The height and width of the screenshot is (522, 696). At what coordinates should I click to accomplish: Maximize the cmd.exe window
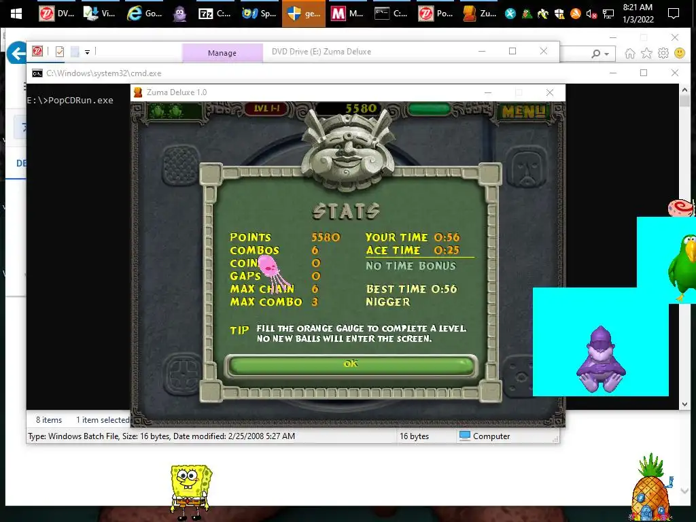click(x=644, y=73)
